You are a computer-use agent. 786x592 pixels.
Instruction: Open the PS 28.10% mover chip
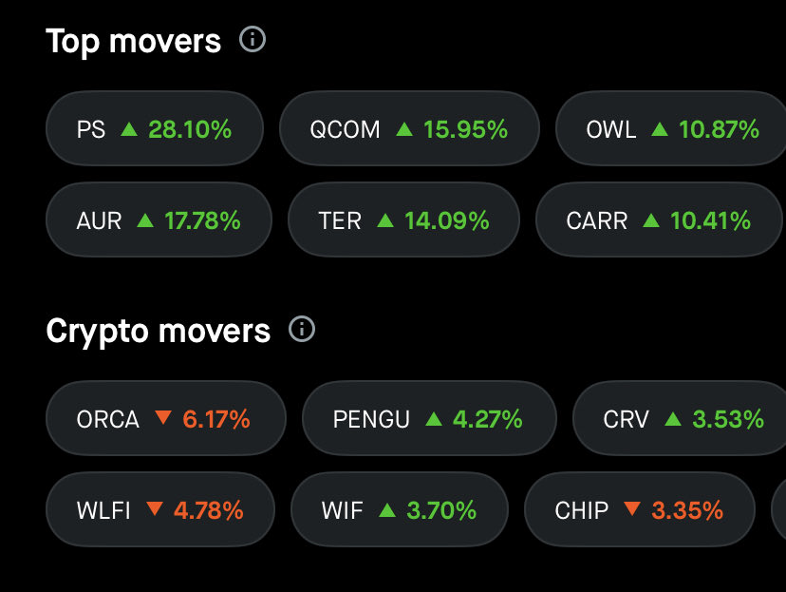[x=155, y=128]
